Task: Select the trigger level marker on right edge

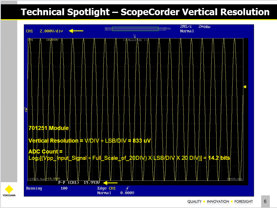Action: pyautogui.click(x=245, y=87)
